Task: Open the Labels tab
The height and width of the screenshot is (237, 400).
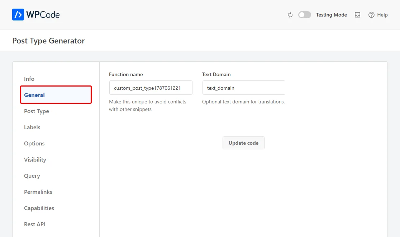Action: click(32, 127)
